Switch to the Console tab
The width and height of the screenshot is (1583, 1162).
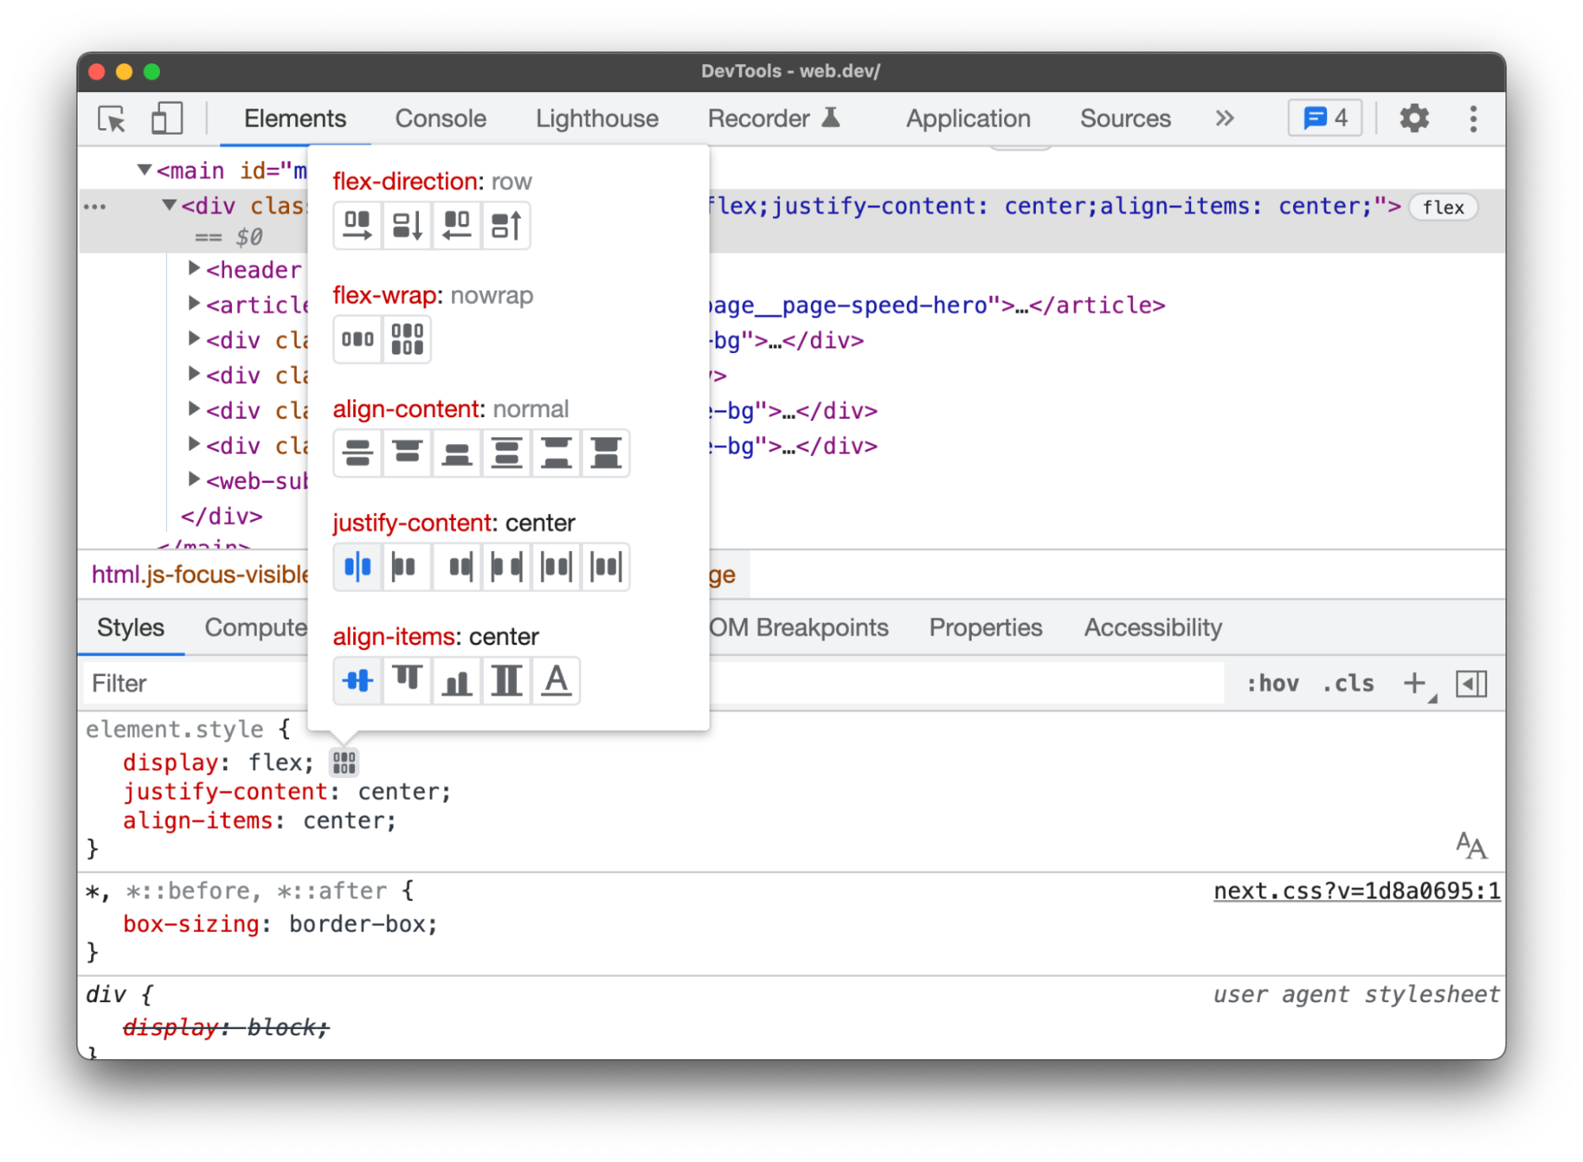click(440, 119)
